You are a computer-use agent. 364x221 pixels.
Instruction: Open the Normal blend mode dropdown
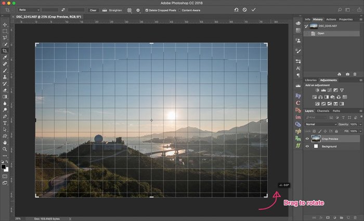(x=319, y=125)
